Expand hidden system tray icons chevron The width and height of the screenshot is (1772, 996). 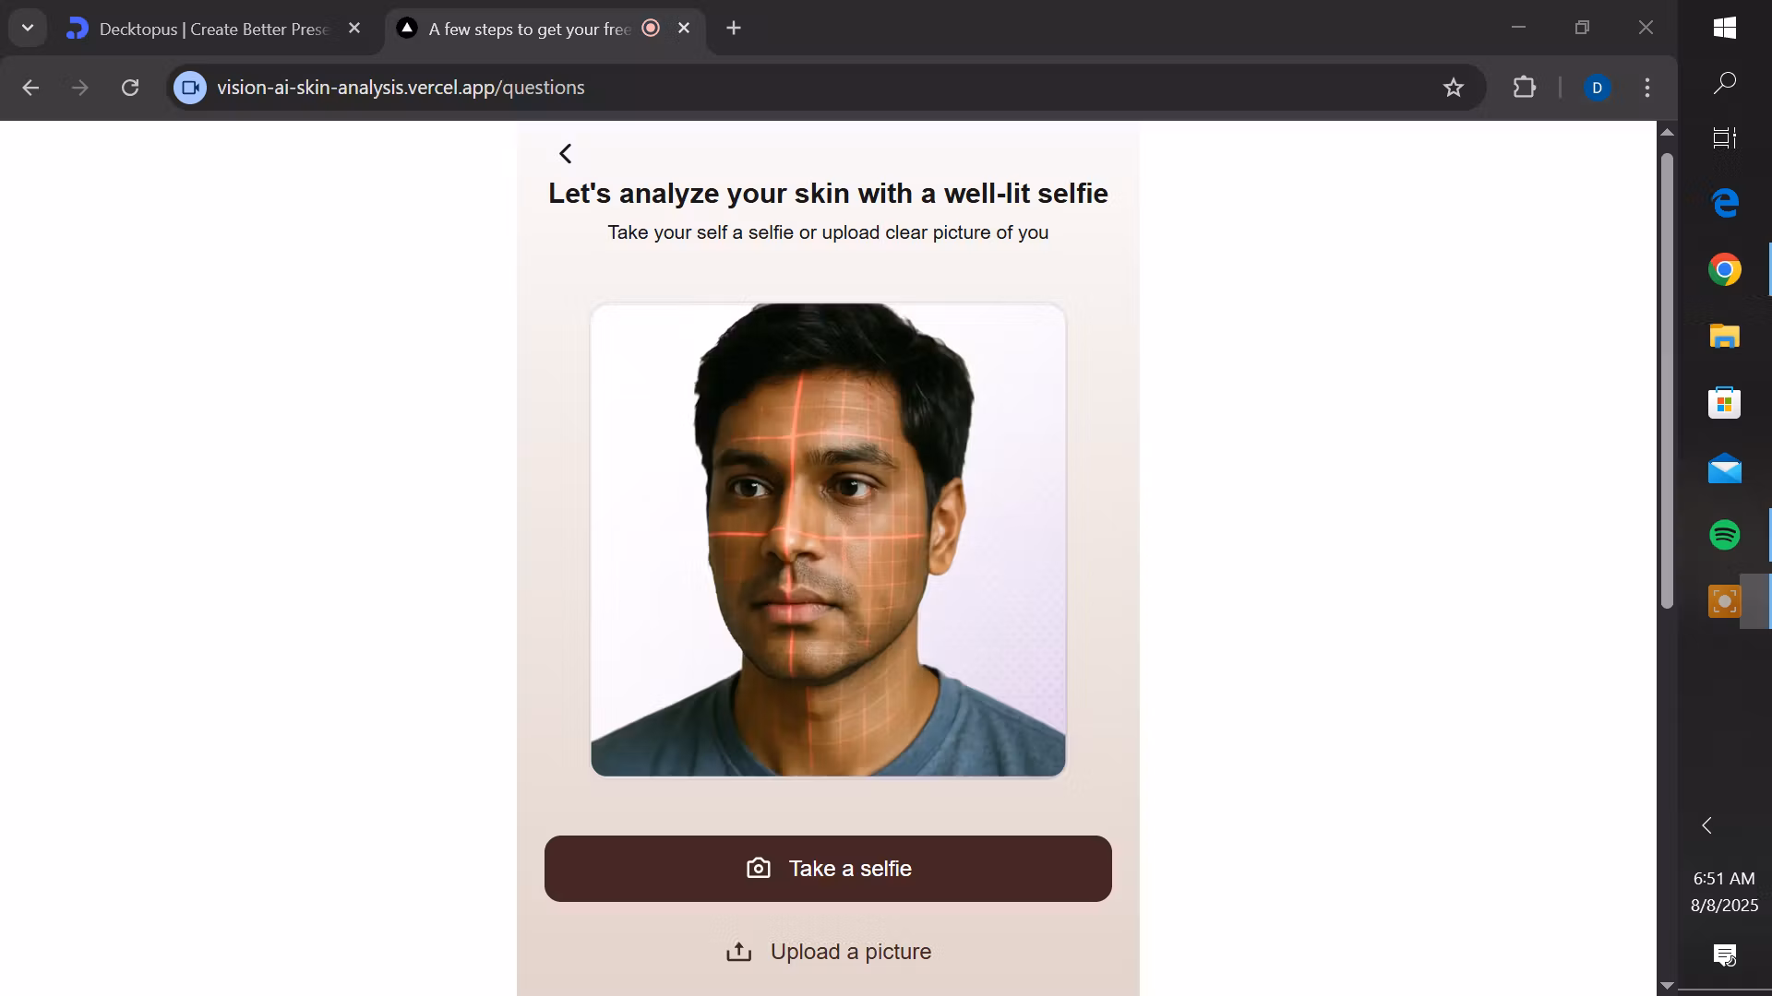tap(1706, 825)
